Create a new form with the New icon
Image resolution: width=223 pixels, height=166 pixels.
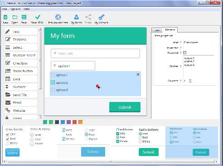[5, 17]
